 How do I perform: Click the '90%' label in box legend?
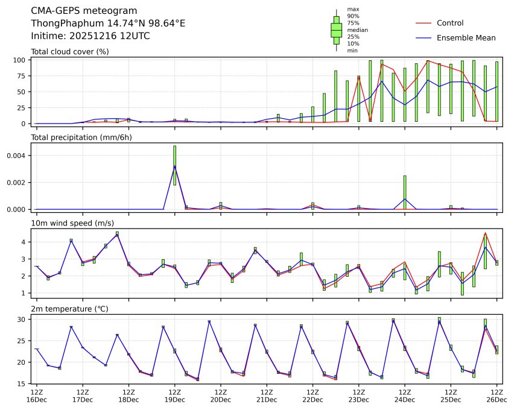click(x=353, y=16)
